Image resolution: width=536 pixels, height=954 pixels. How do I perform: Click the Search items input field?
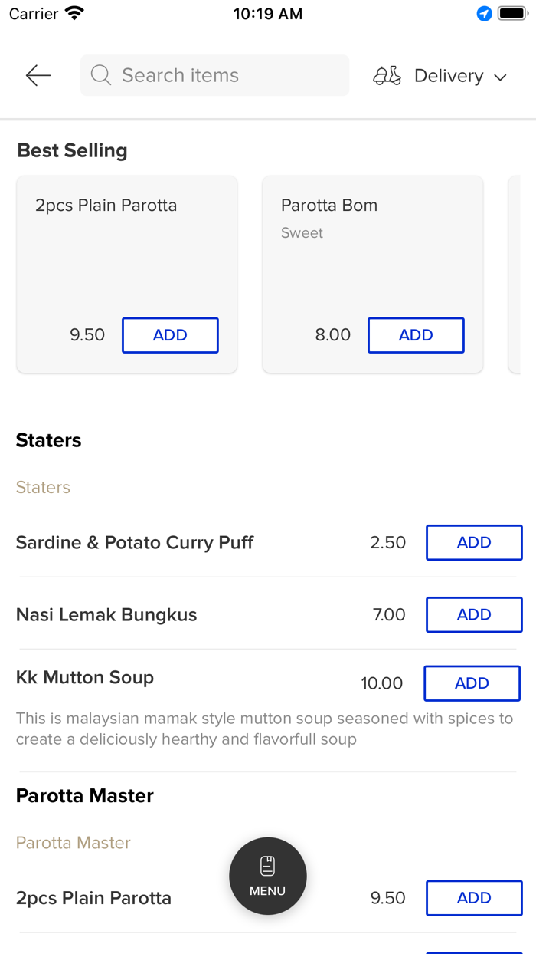[x=214, y=75]
